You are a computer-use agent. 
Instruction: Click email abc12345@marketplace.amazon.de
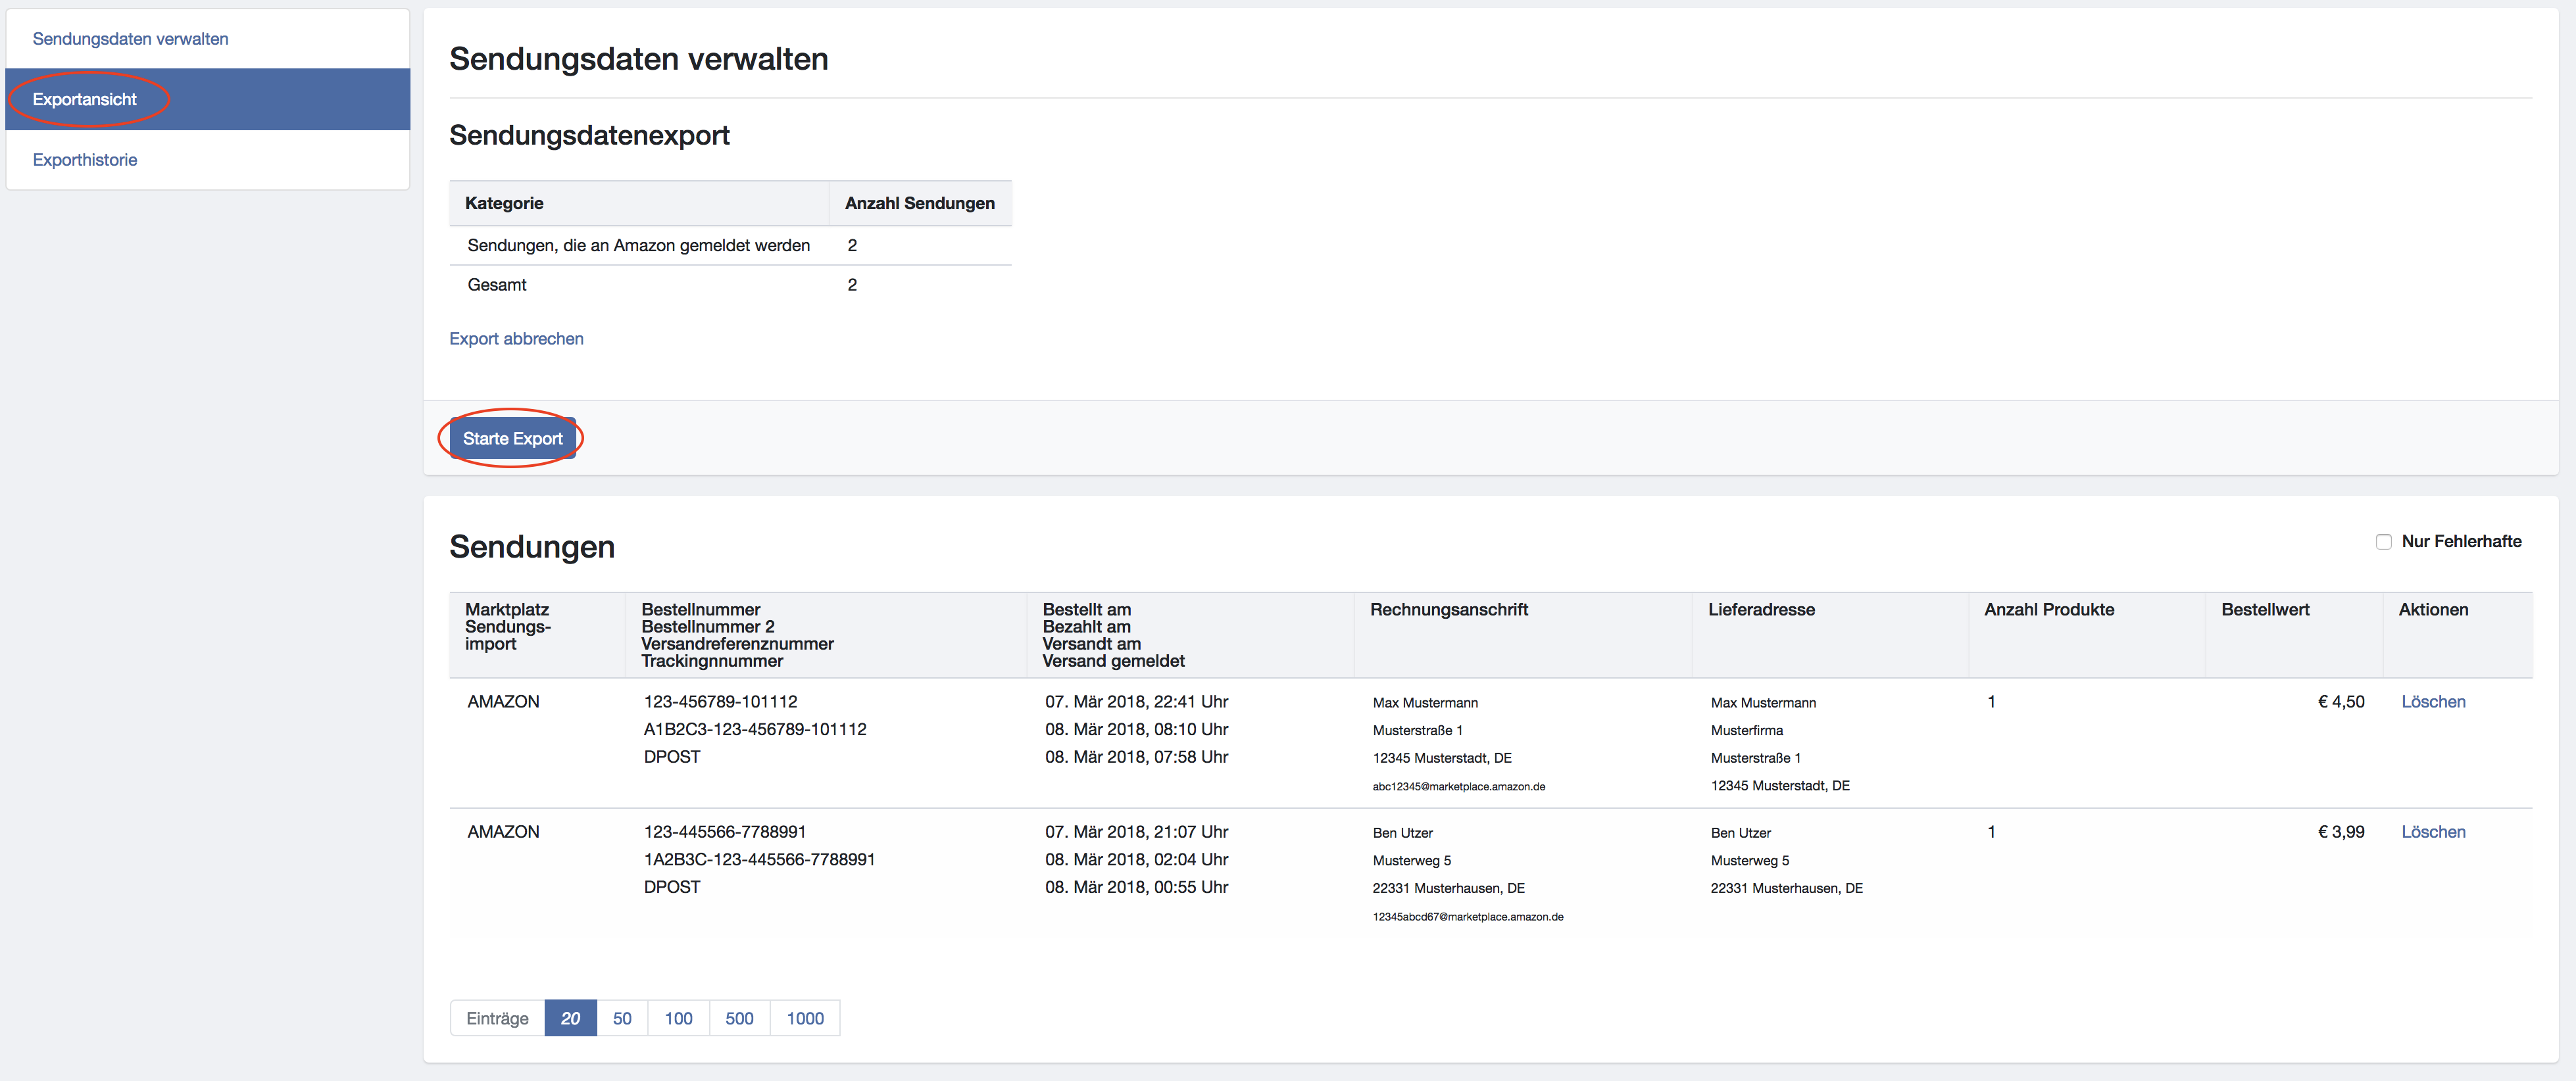[x=1458, y=787]
